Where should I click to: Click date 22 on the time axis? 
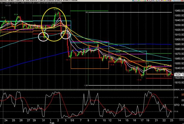click(164, 120)
